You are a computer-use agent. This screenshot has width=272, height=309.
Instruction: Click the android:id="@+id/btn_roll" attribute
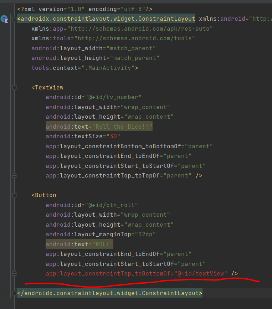pyautogui.click(x=92, y=205)
